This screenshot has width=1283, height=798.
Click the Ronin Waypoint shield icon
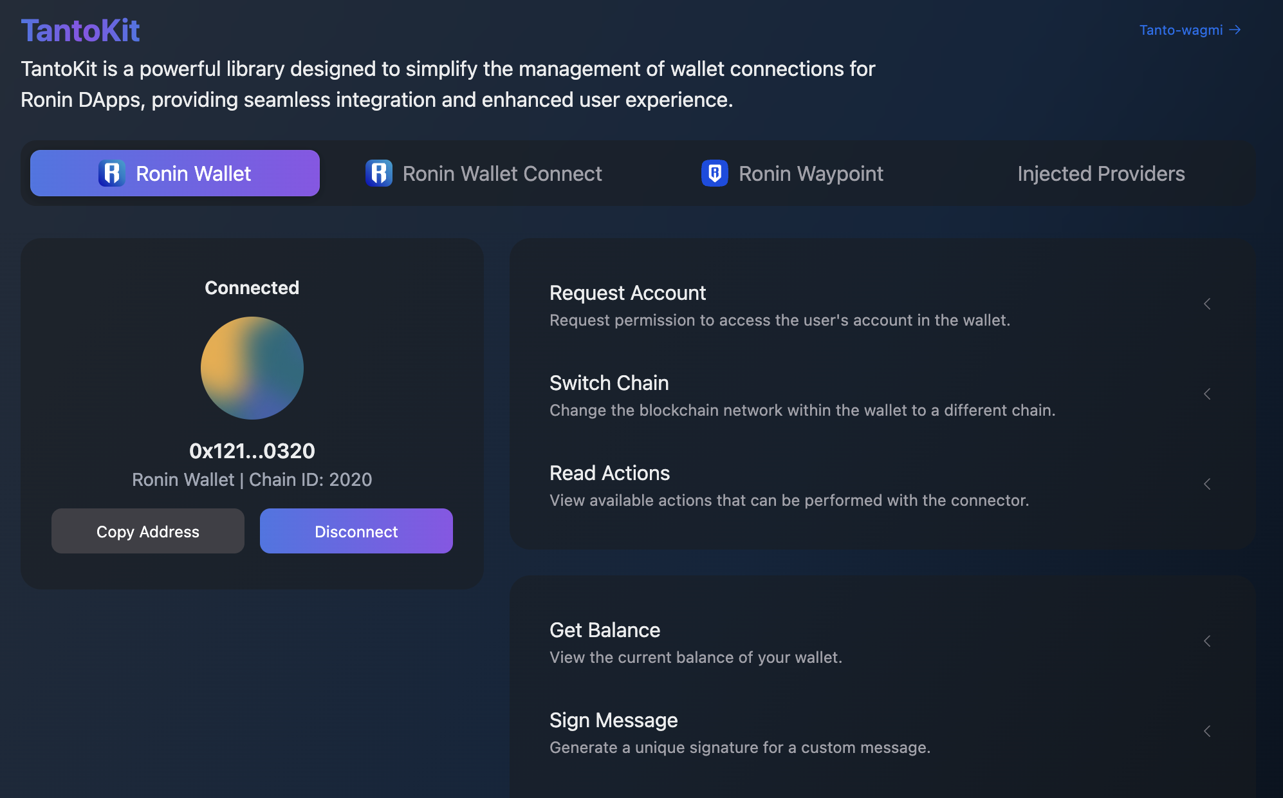(715, 173)
